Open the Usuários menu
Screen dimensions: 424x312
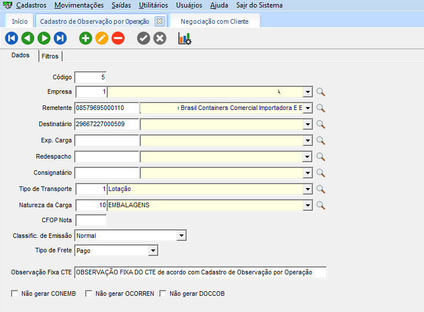189,5
